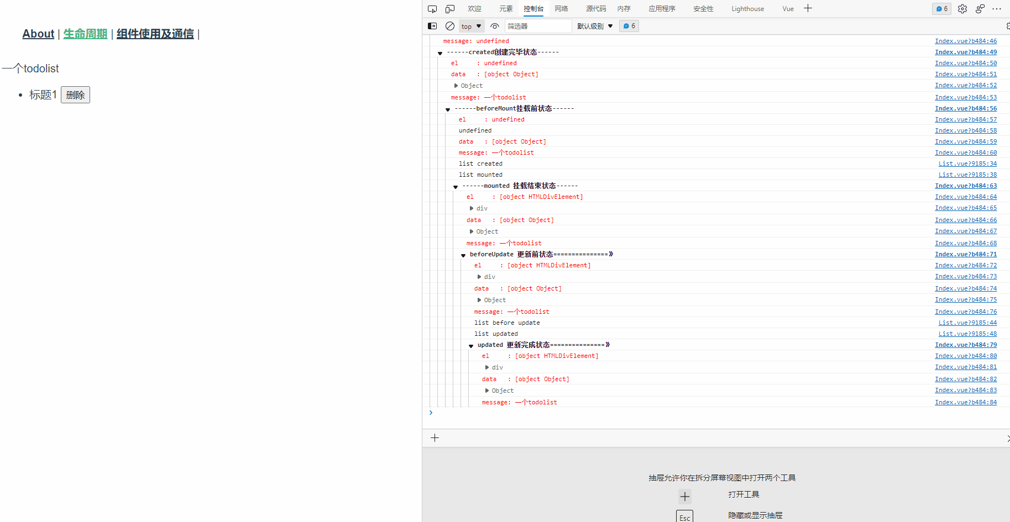This screenshot has height=522, width=1010.
Task: Expand the div logged at Index.vue:73
Action: (480, 277)
